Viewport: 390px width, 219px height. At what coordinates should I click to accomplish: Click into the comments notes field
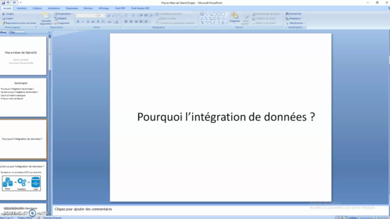[221, 209]
